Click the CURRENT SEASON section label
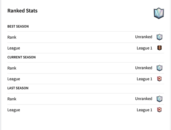The height and width of the screenshot is (130, 171). (21, 57)
